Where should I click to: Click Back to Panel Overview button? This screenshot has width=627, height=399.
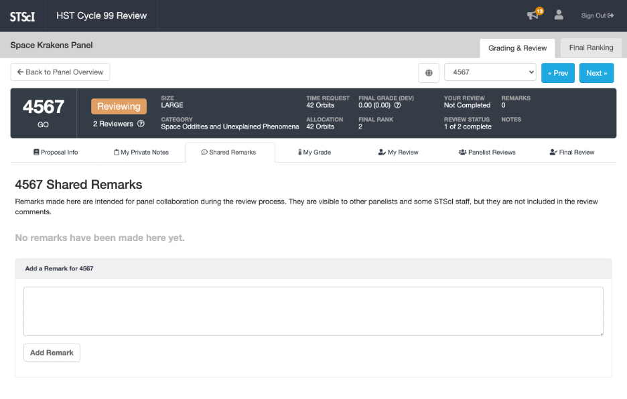coord(60,72)
